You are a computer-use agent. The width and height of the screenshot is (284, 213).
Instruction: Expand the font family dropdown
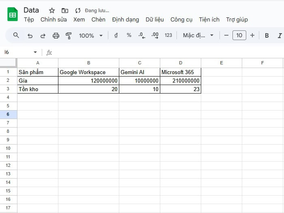[x=198, y=36]
